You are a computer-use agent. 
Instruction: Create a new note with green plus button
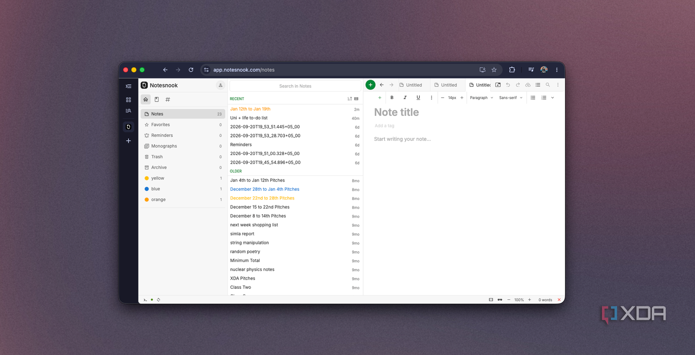point(370,85)
